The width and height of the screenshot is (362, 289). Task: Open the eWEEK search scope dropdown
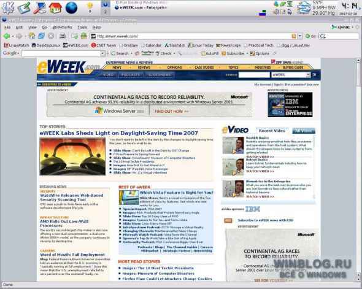(x=291, y=75)
